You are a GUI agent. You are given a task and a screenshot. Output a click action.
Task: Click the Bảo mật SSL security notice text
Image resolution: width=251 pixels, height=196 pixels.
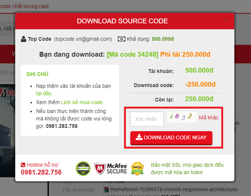coord(187,169)
